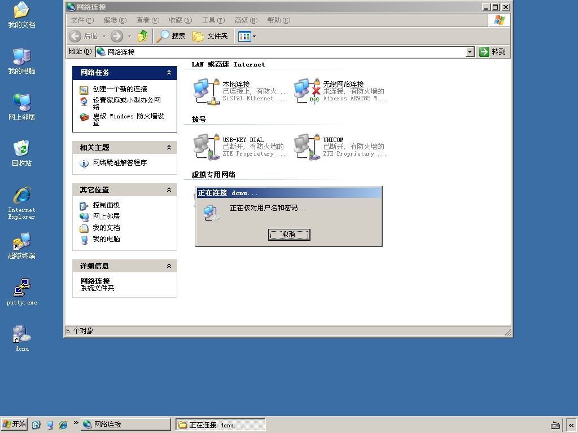Screen dimensions: 578x433
Task: Click the firewall icon beside 更改 Windows 防火墙设置
Action: (84, 117)
